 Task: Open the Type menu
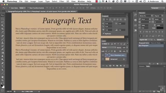pyautogui.click(x=47, y=1)
